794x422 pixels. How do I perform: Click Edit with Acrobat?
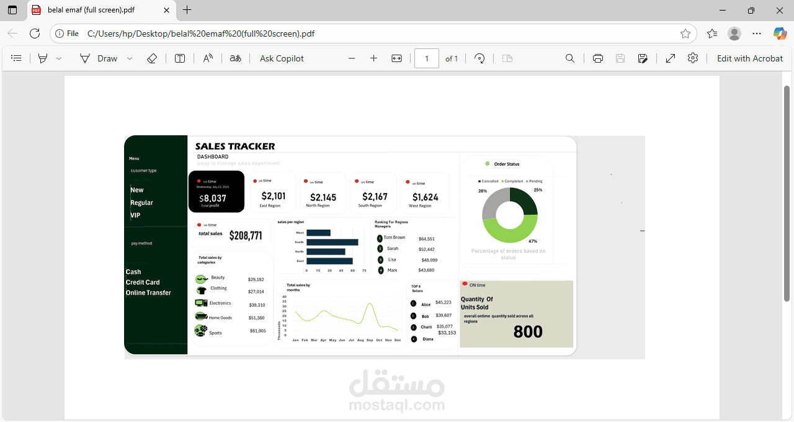tap(750, 58)
